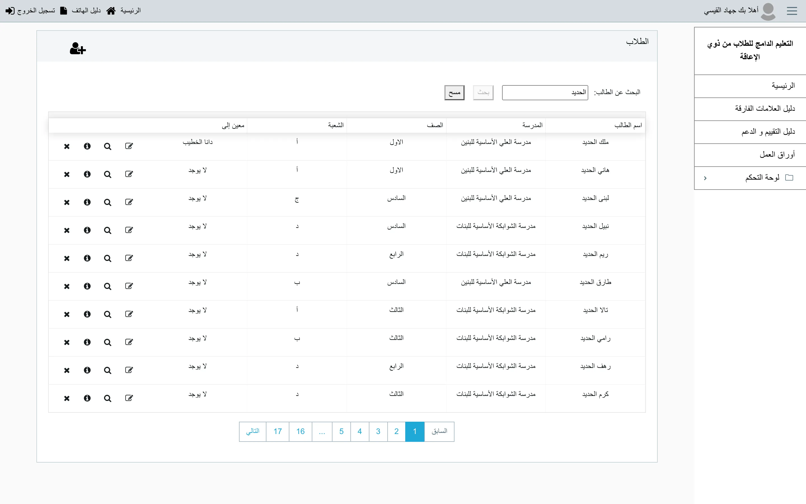The height and width of the screenshot is (504, 806).
Task: Show info for تالا الحديد
Action: (x=87, y=314)
